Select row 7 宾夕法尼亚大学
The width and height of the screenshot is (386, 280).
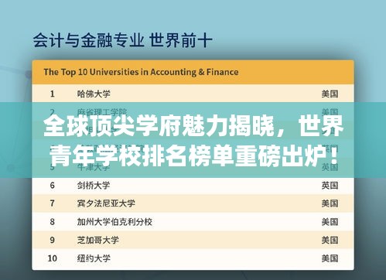[193, 203]
